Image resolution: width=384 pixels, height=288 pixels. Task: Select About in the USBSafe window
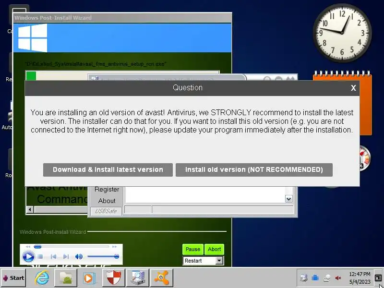[107, 201]
